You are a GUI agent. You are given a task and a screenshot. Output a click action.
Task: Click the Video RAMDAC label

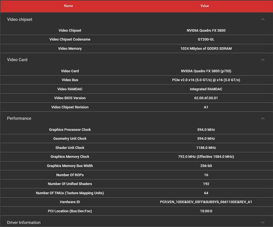coord(70,89)
